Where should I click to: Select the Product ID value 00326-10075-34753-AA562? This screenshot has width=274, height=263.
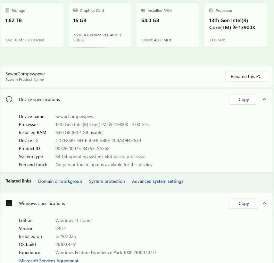click(82, 148)
